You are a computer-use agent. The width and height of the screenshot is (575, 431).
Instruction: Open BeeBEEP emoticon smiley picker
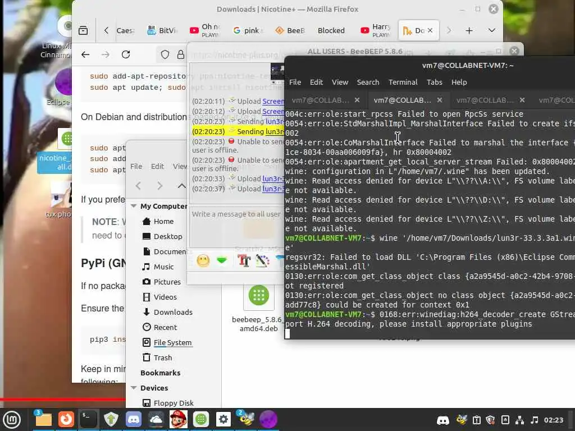pyautogui.click(x=203, y=260)
